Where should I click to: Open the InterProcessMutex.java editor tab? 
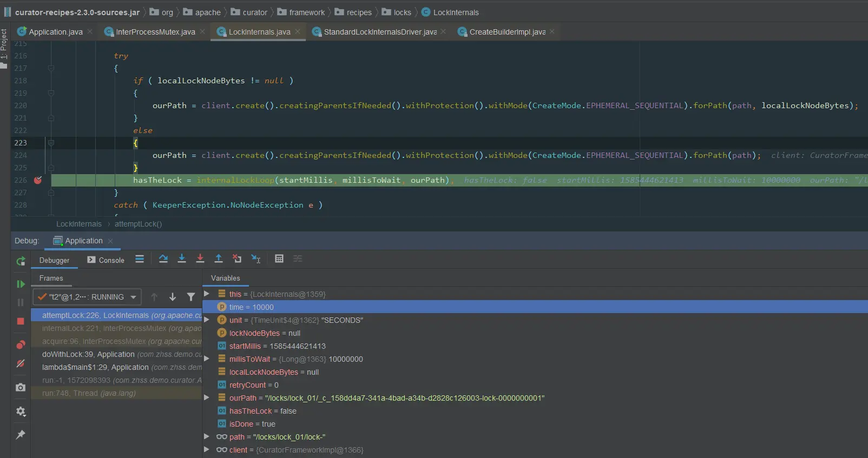[155, 32]
